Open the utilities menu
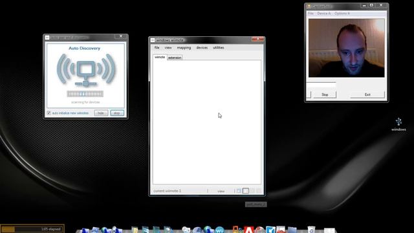The image size is (414, 233). coord(219,47)
